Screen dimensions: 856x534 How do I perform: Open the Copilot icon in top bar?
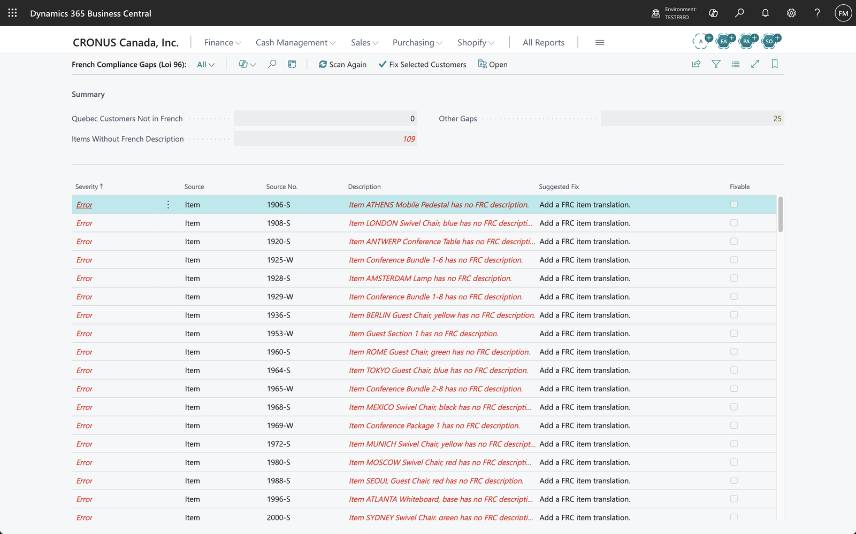(x=713, y=13)
